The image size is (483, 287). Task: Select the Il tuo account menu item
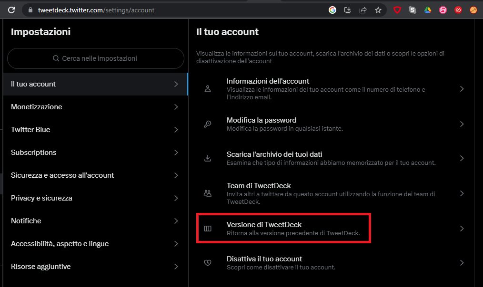pos(95,84)
